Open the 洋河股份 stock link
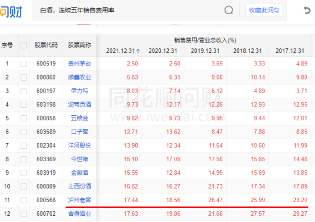 pos(80,145)
